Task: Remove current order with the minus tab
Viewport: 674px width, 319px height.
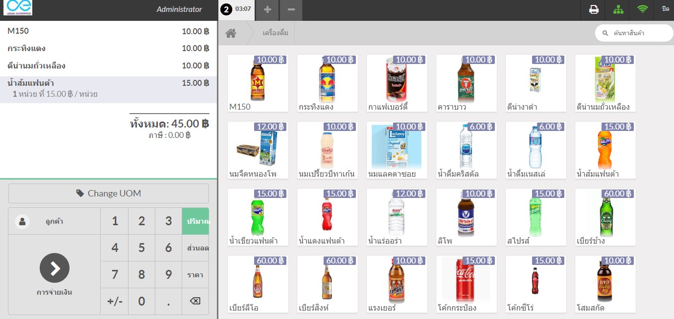Action: [x=291, y=10]
